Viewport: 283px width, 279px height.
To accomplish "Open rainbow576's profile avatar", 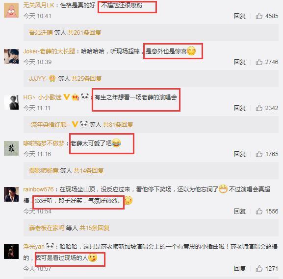I will coord(11,194).
